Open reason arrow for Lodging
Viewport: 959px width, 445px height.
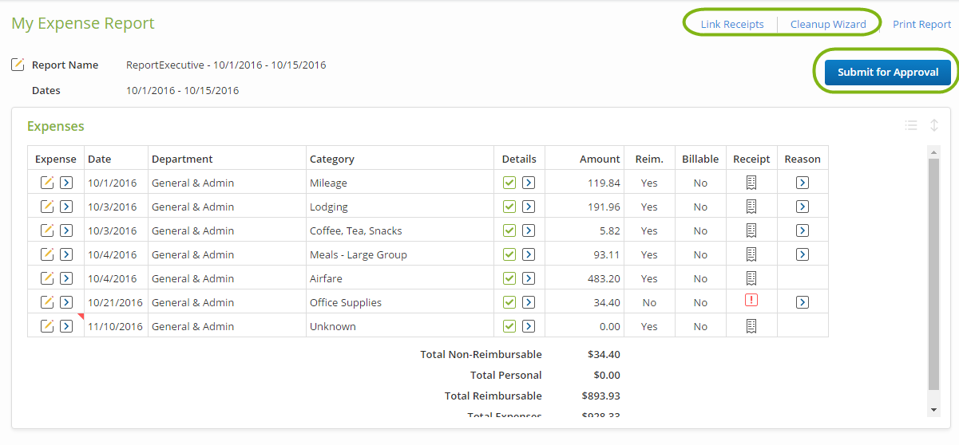[x=802, y=207]
